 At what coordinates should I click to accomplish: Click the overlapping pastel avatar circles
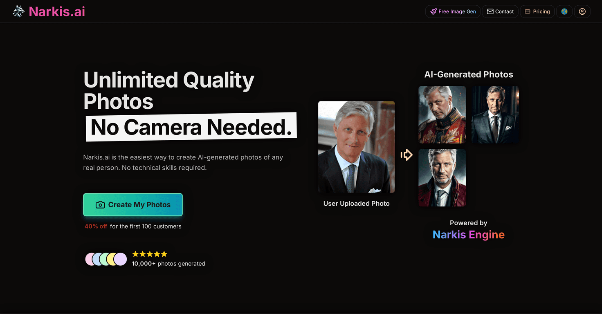[106, 258]
